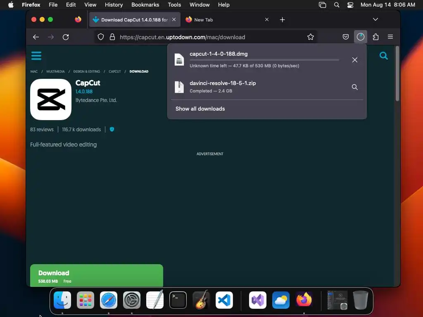Viewport: 423px width, 317px height.
Task: Open the Trash in the Dock
Action: [x=361, y=300]
